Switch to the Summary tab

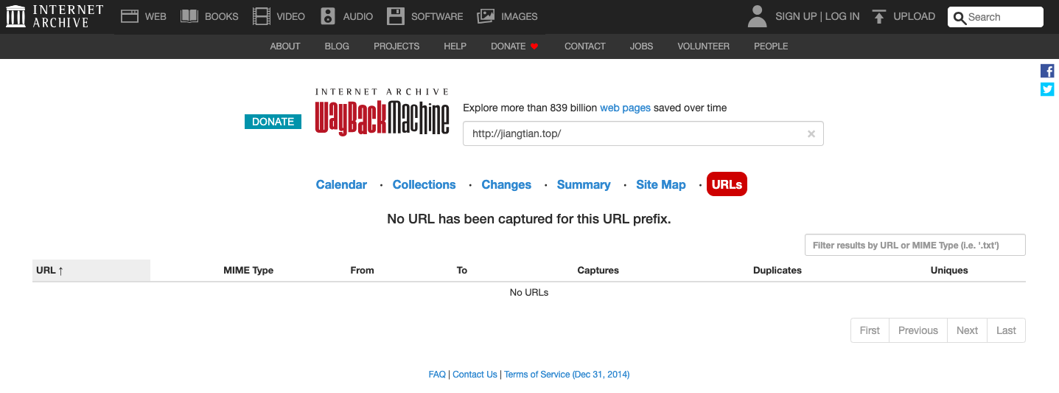pos(584,184)
